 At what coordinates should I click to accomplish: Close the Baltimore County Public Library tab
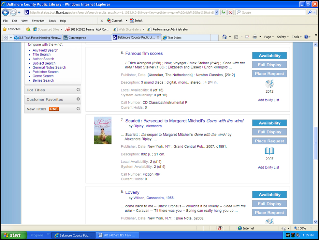[158, 38]
